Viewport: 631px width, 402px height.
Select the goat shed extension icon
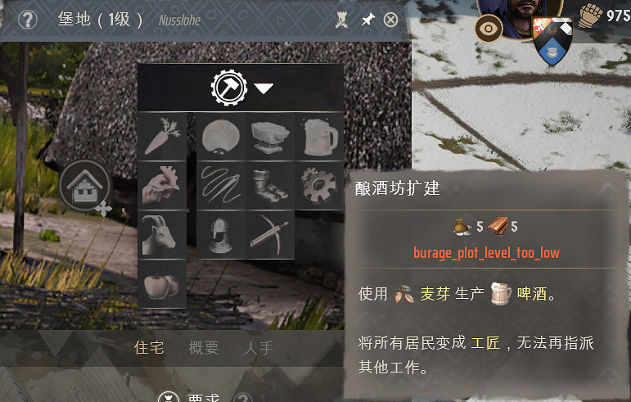[162, 235]
